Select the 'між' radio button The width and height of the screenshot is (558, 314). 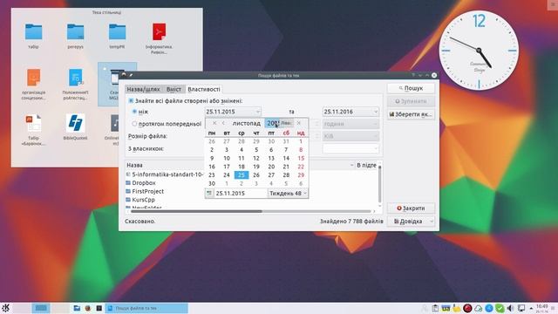(x=134, y=112)
